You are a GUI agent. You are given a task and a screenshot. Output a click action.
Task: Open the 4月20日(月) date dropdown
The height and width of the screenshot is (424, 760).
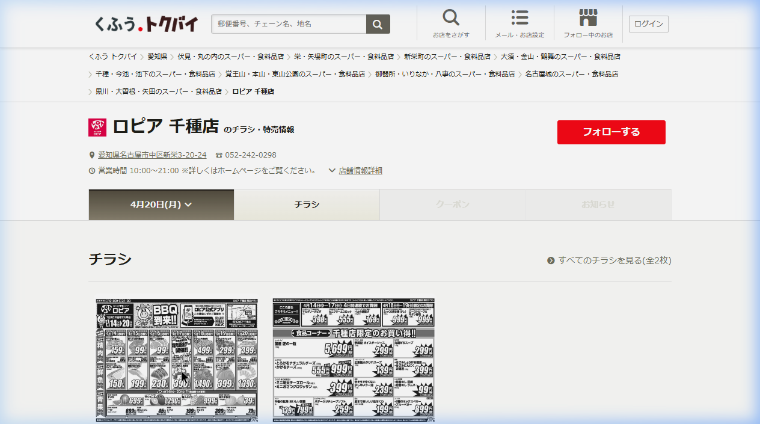pos(161,204)
